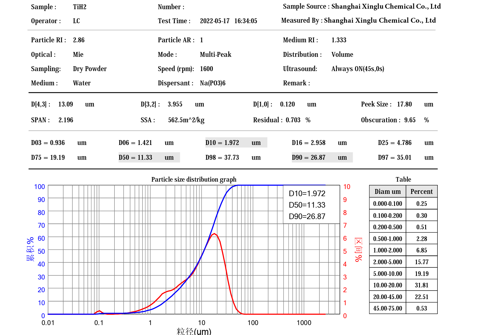479x335 pixels.
Task: Click the Sample Source company name
Action: pyautogui.click(x=386, y=6)
